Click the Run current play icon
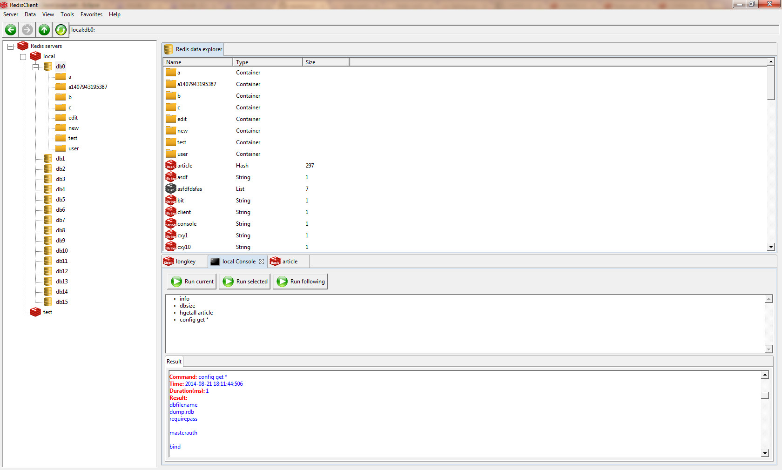 (x=176, y=282)
